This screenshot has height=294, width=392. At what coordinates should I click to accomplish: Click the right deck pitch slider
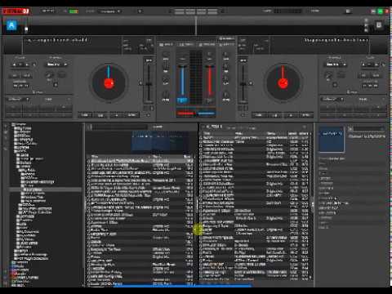click(x=243, y=83)
